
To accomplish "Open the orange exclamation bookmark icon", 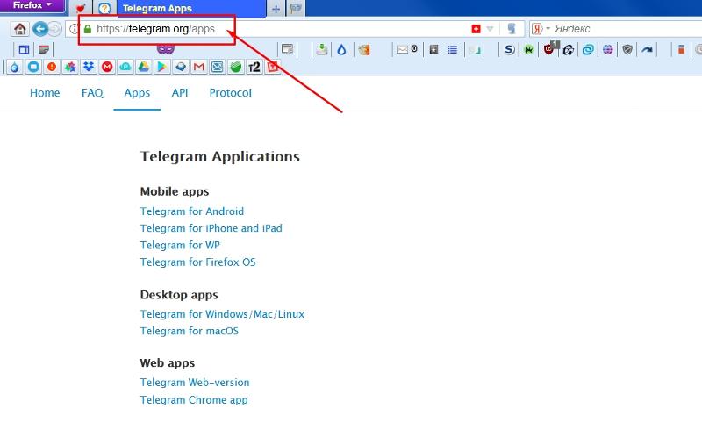I will [x=52, y=68].
